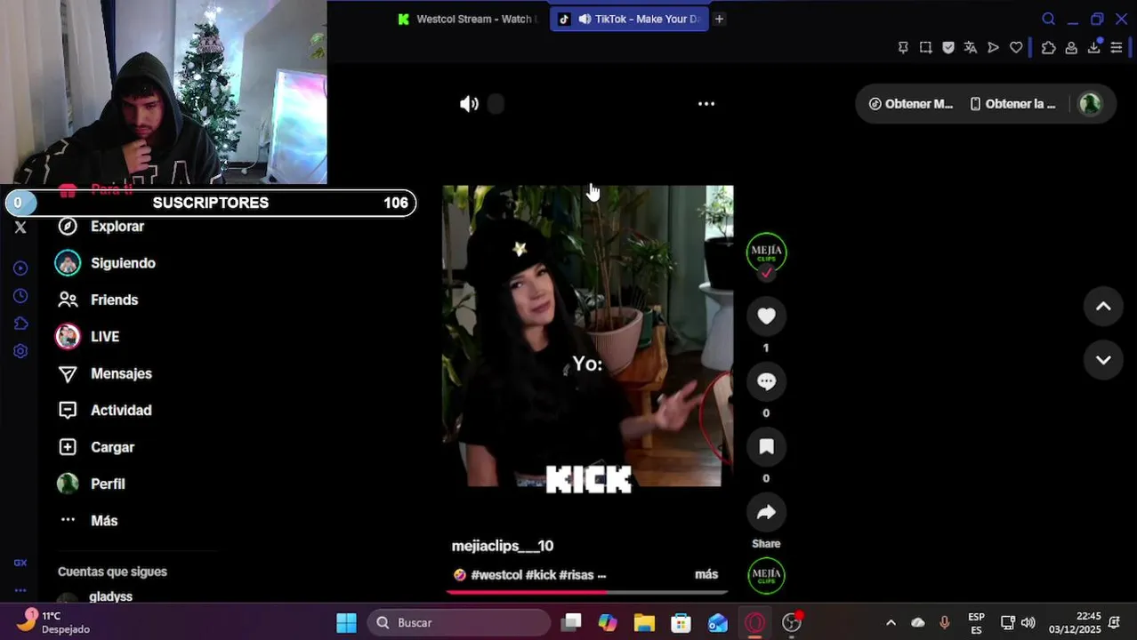Click the Obtener la ... app button
The width and height of the screenshot is (1137, 640).
1012,104
